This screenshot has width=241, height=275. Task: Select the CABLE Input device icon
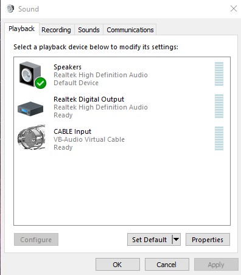click(x=32, y=137)
